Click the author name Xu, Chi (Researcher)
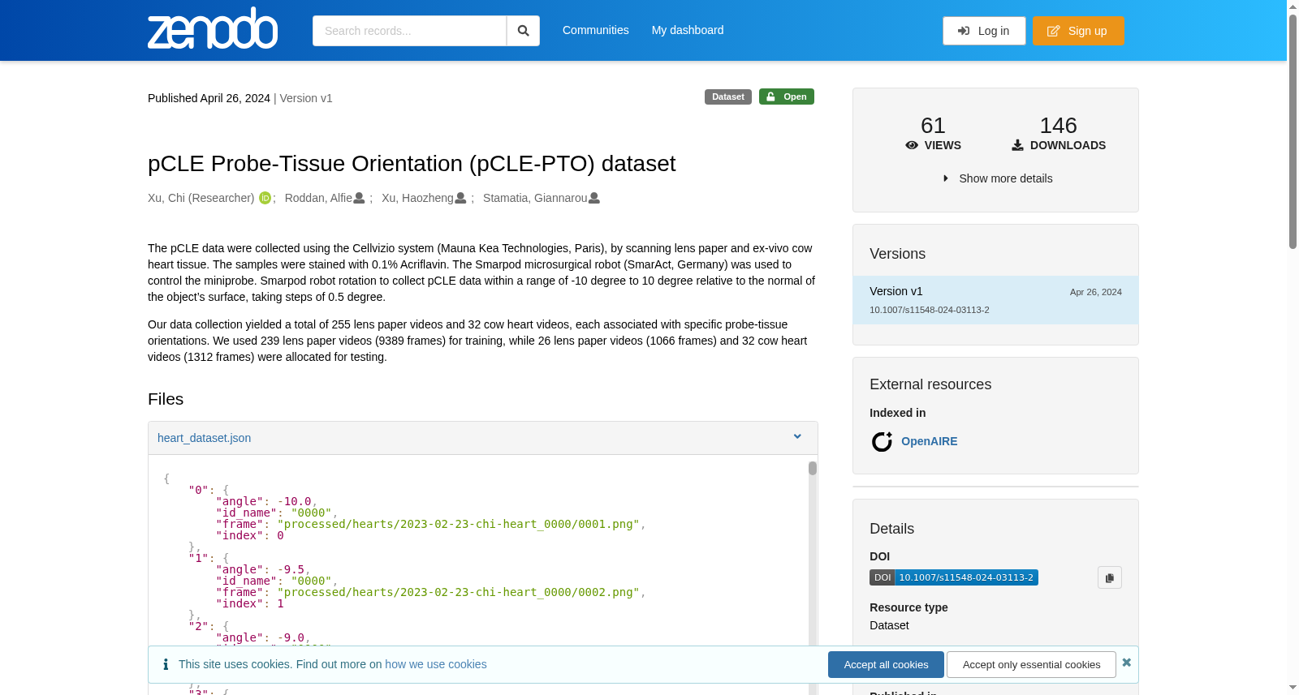Screen dimensions: 1299x695 201,198
